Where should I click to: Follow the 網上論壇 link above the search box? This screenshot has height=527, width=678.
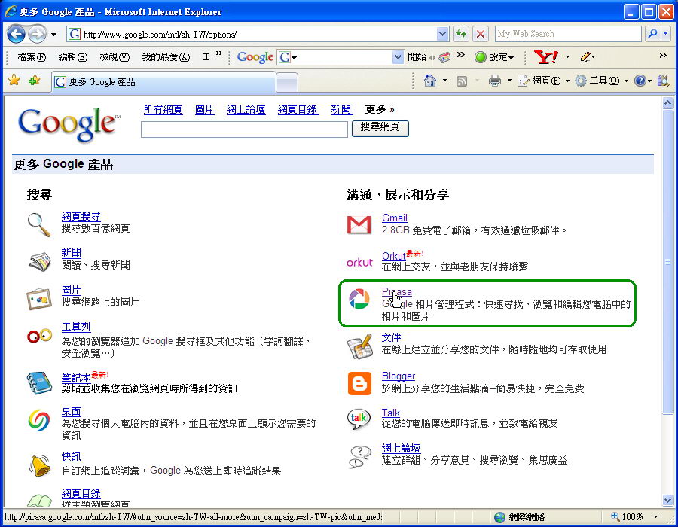246,110
